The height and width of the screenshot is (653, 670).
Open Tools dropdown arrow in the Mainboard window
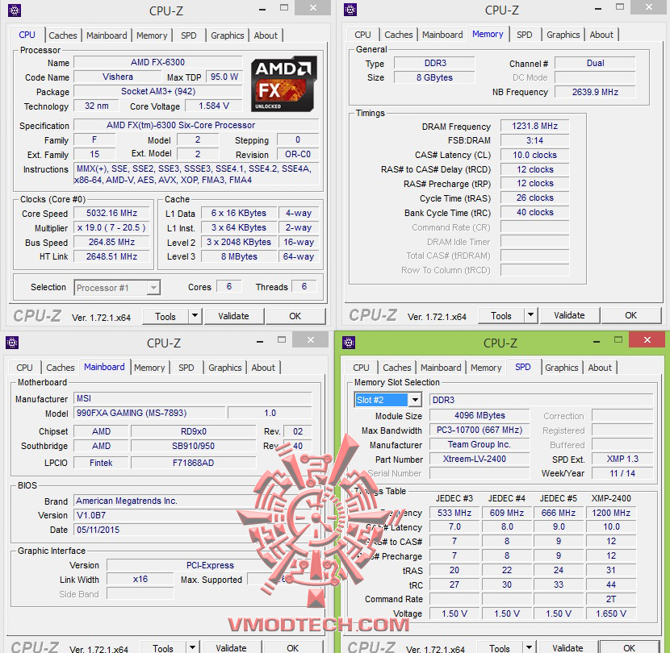pyautogui.click(x=193, y=647)
